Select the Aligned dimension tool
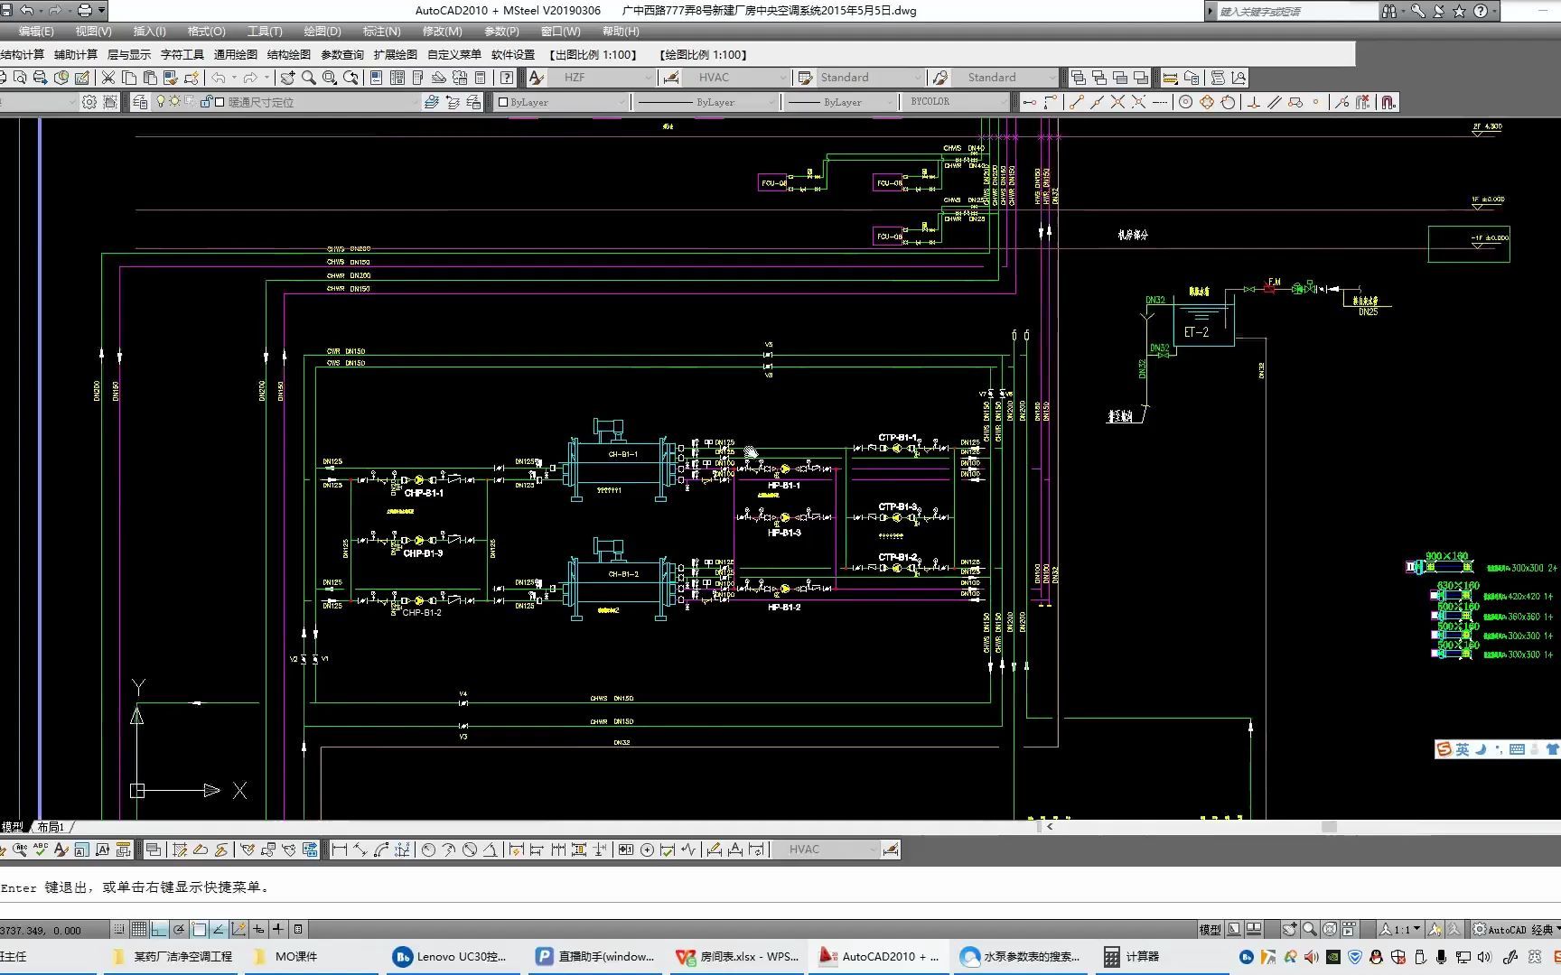 pos(360,850)
